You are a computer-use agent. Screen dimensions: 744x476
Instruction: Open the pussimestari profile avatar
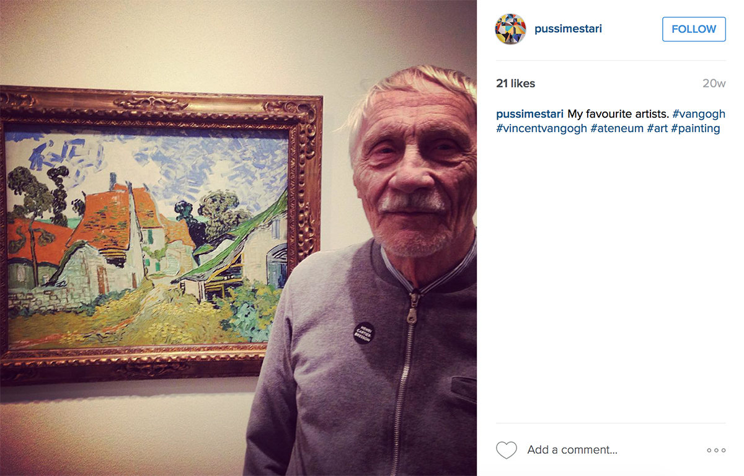point(510,29)
